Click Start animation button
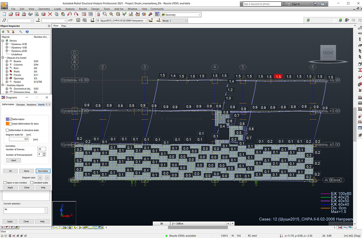 click(13, 160)
